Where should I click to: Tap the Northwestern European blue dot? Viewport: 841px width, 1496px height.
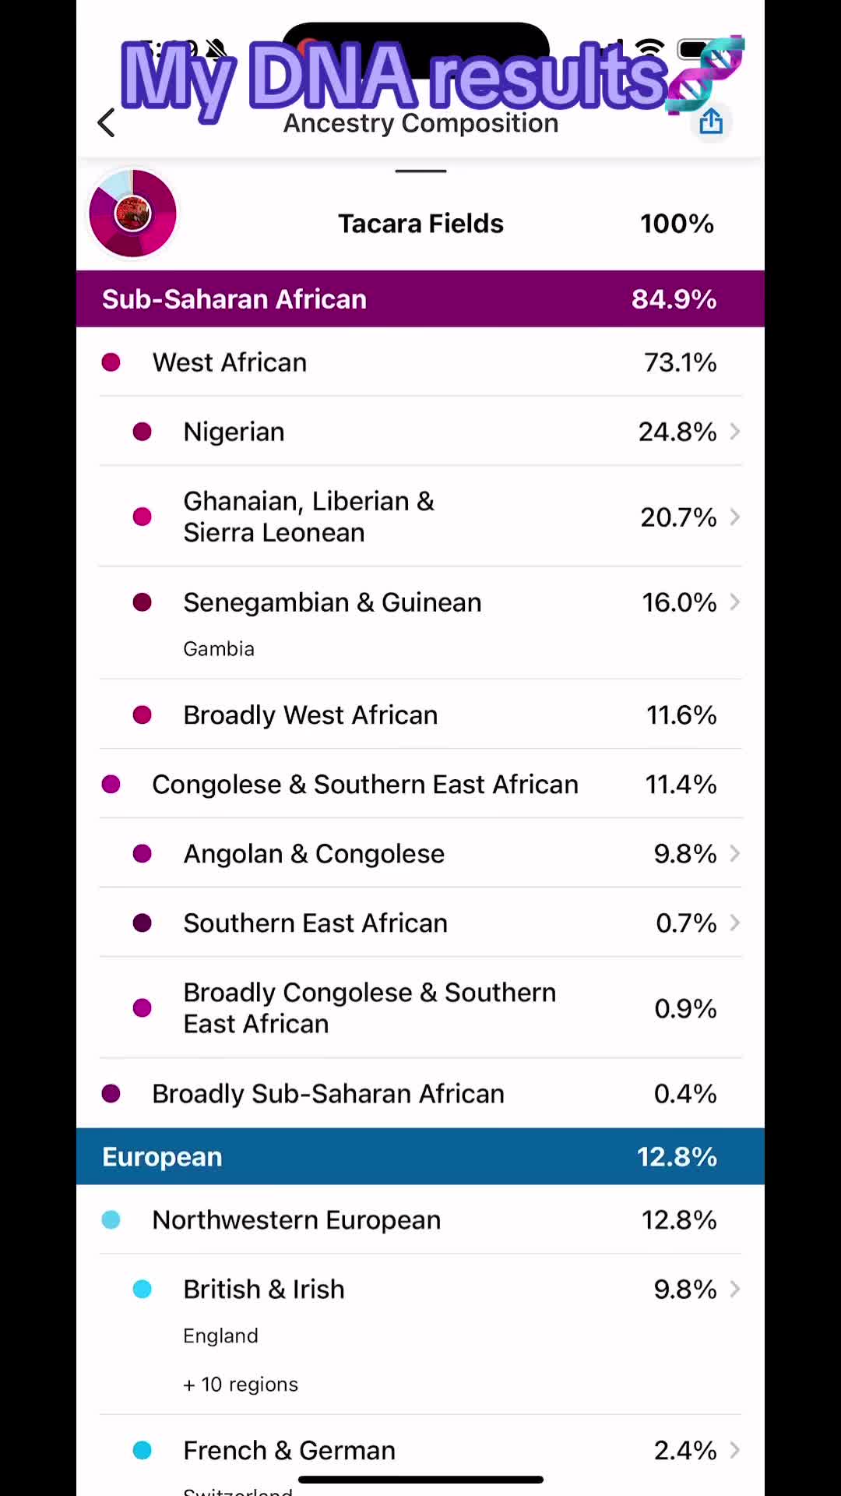[111, 1220]
